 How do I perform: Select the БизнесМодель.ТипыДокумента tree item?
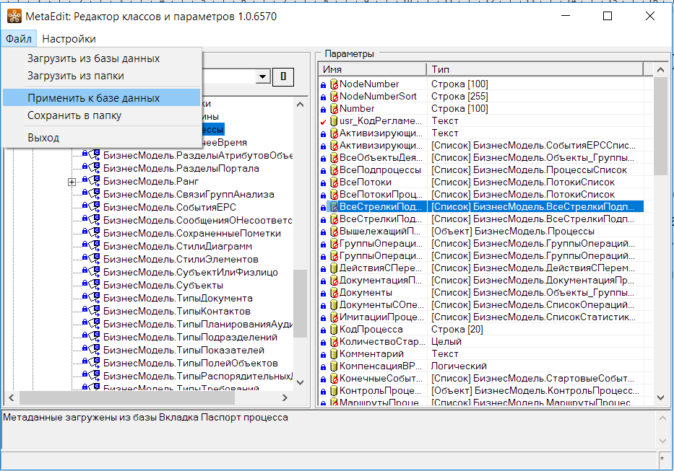pos(178,299)
